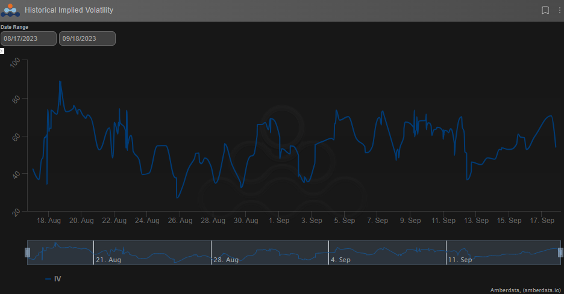Screen dimensions: 564x294
Task: Click the 'Date Range' label
Action: [x=14, y=27]
